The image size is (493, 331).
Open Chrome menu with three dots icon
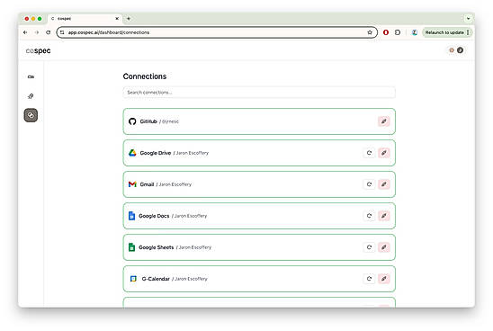[x=468, y=32]
